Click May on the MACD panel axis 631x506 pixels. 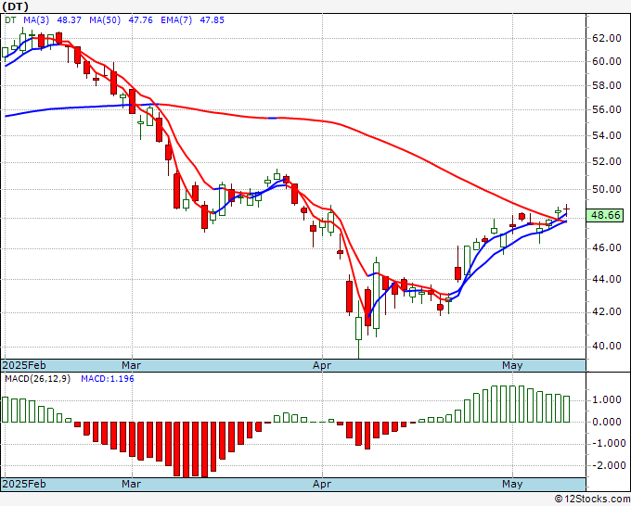tap(512, 484)
